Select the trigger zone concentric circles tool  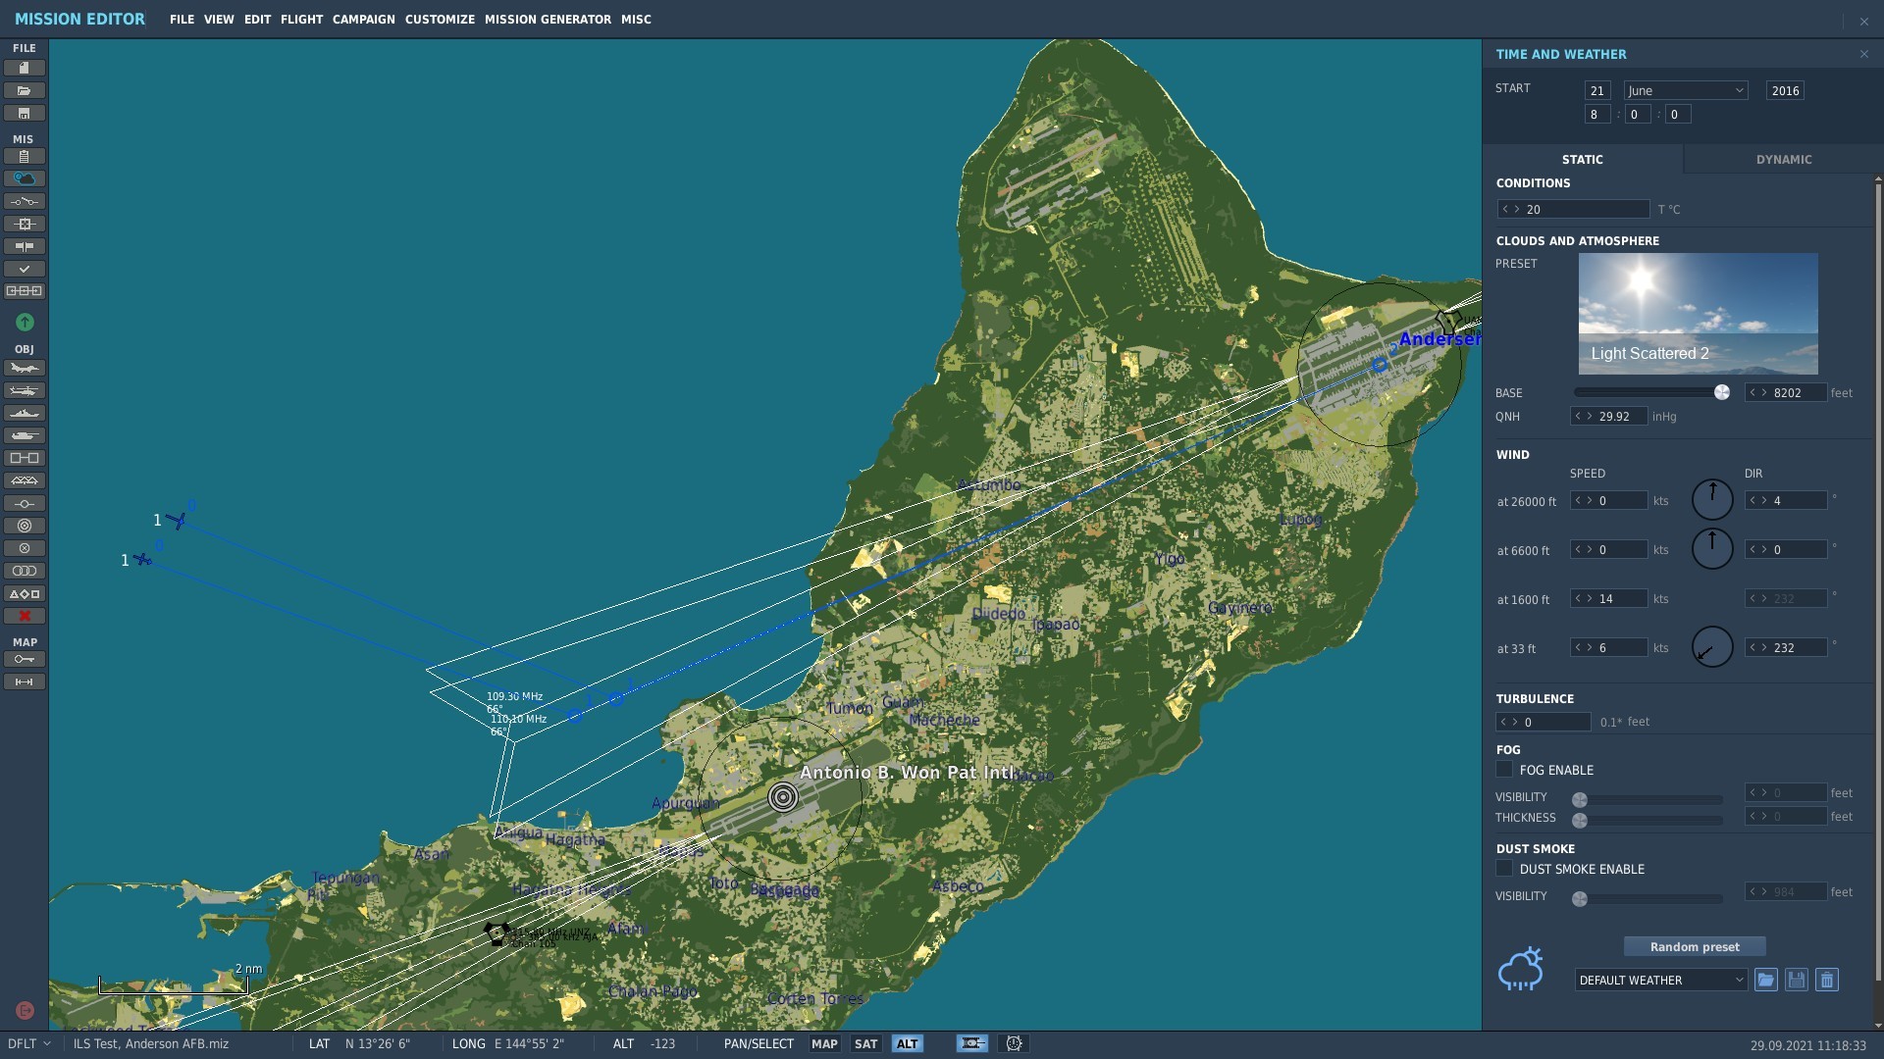[25, 526]
